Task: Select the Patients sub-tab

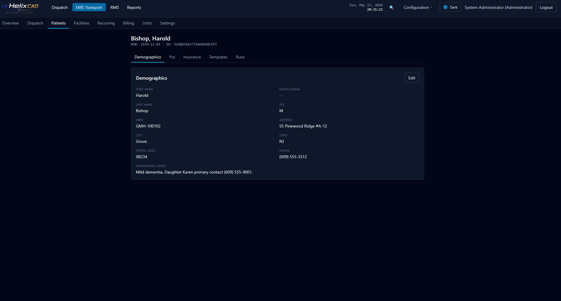Action: [59, 23]
